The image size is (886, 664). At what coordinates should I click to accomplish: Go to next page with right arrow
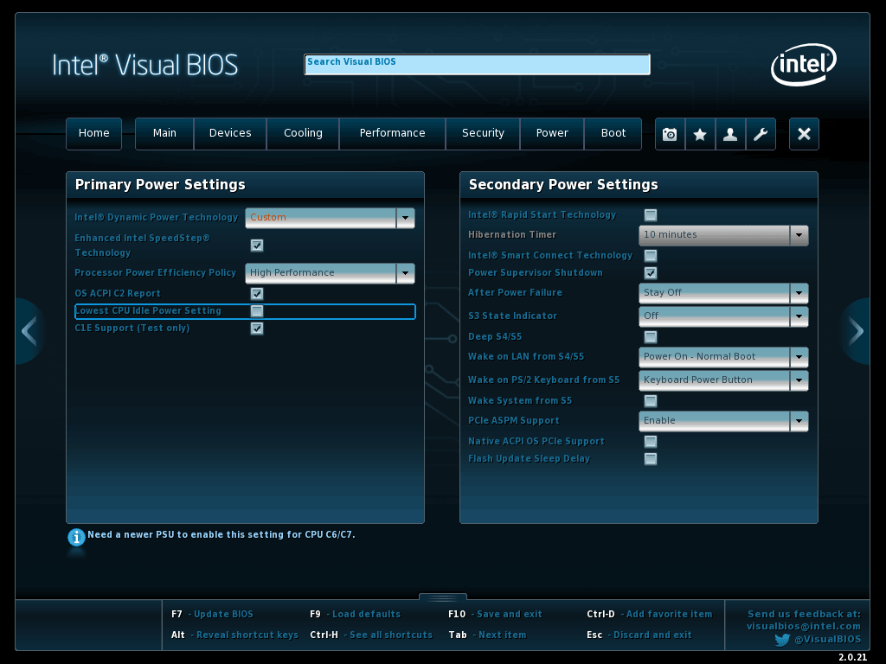tap(857, 331)
